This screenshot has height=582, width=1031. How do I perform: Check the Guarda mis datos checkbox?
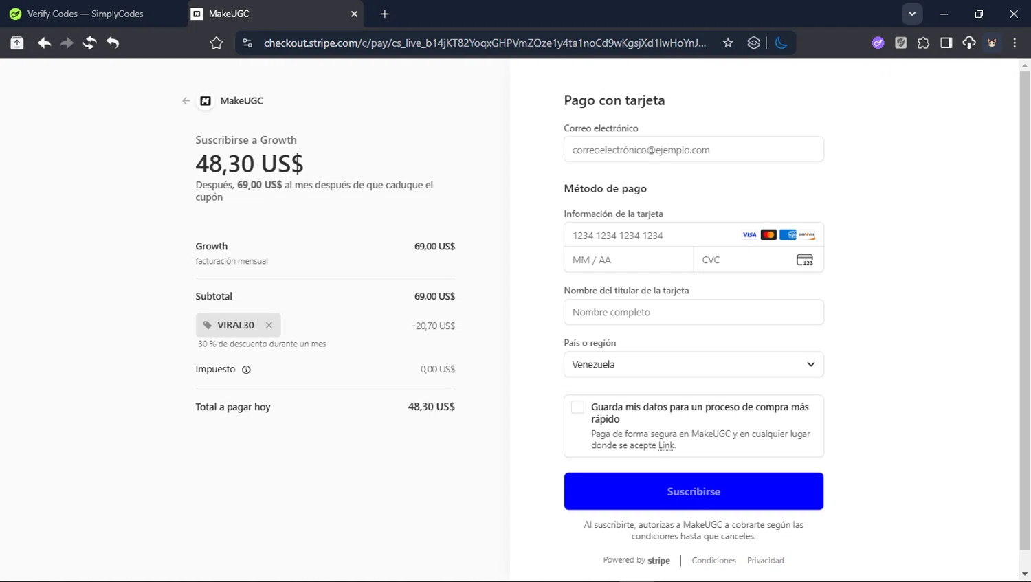[577, 407]
